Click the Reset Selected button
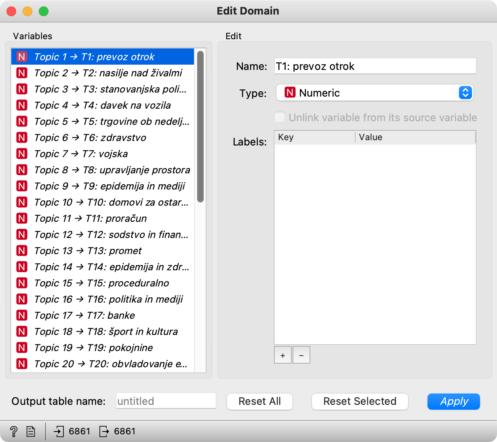Screen dimensions: 497x442 [x=360, y=402]
